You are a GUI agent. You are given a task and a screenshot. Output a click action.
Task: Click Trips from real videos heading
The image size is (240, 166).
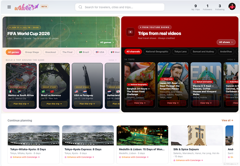coord(159,33)
